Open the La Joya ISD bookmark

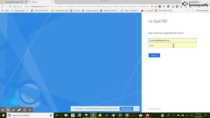(147, 10)
